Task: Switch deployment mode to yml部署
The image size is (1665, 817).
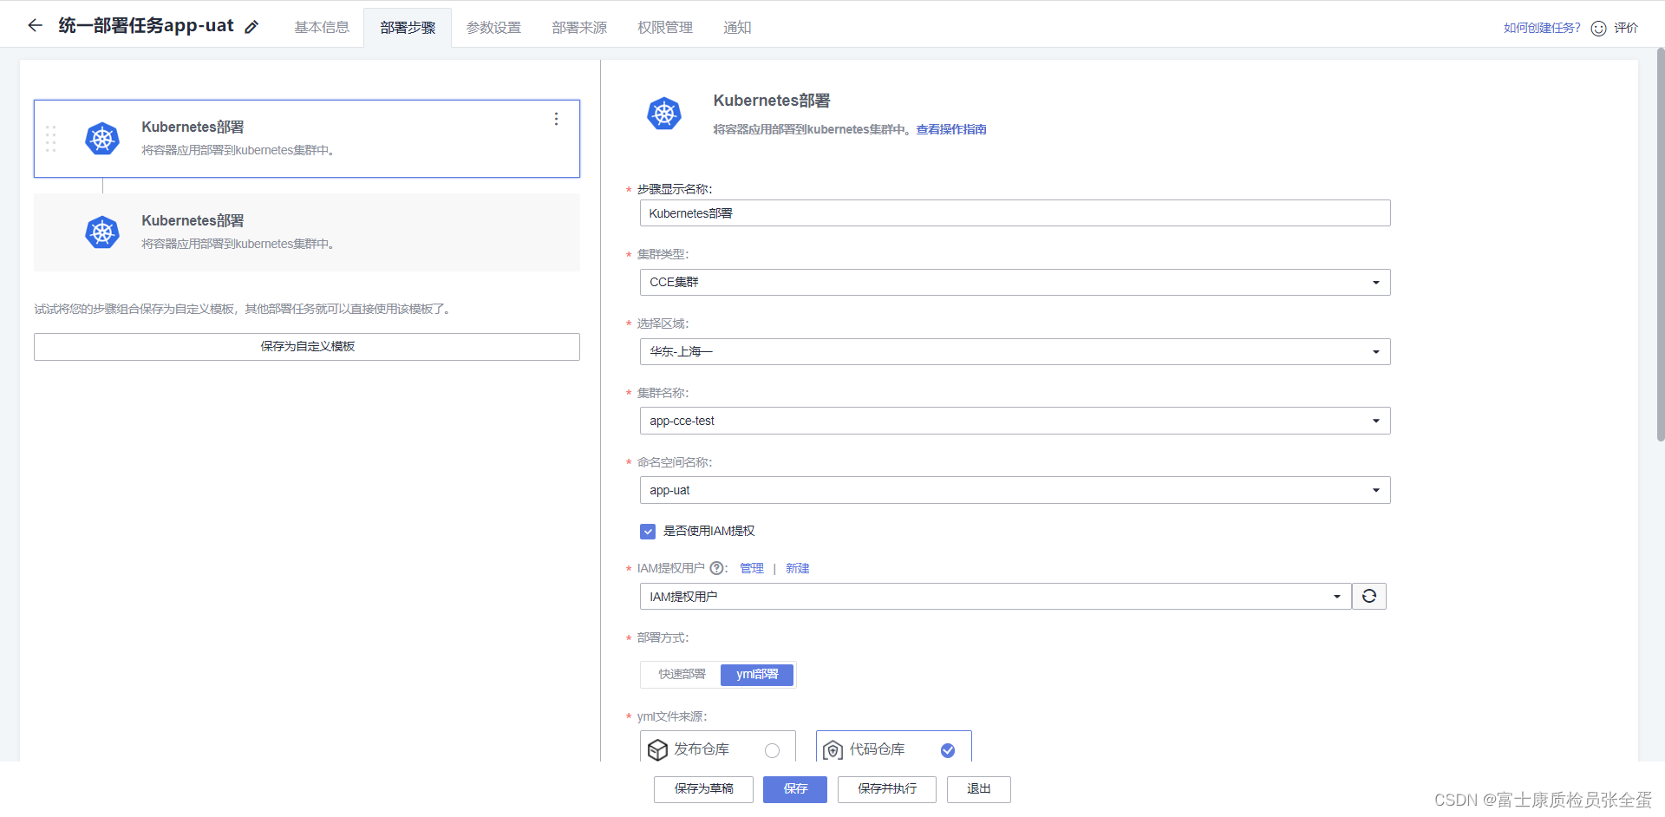Action: click(757, 674)
